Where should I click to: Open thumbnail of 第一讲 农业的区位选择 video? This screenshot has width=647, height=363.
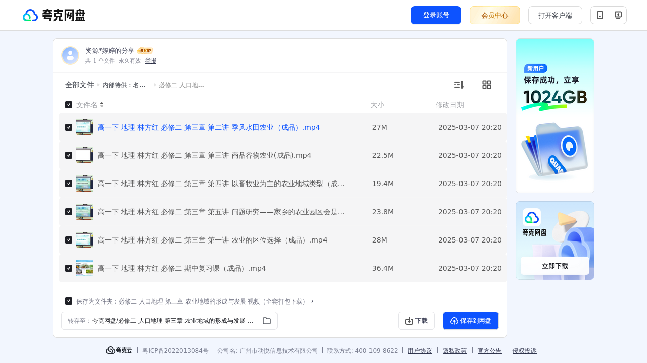click(84, 240)
